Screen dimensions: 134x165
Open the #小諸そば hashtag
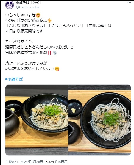pos(14,79)
